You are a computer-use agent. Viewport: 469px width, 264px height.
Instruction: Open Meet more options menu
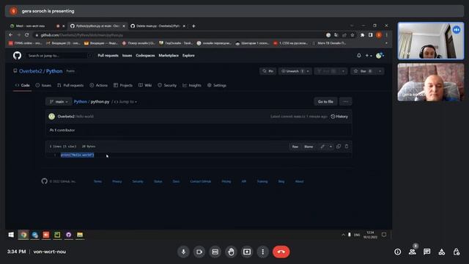point(262,252)
